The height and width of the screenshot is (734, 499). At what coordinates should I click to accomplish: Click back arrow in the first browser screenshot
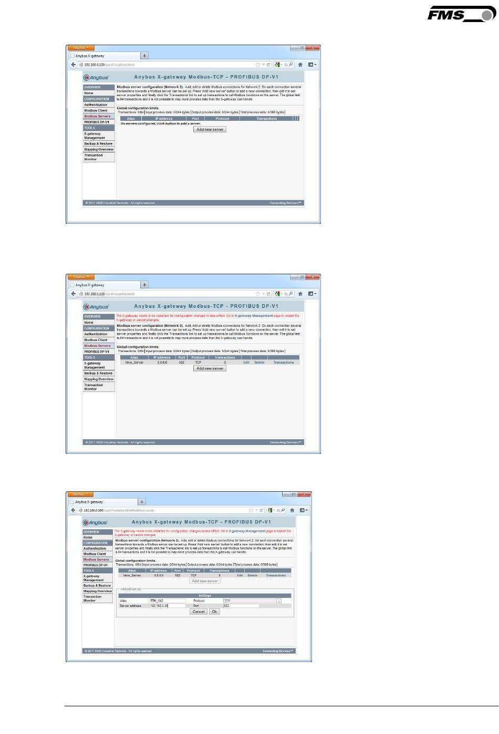click(x=74, y=65)
